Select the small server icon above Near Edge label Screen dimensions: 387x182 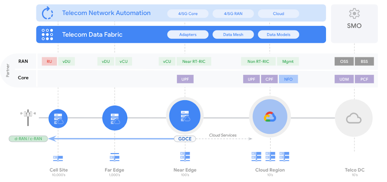[185, 157]
